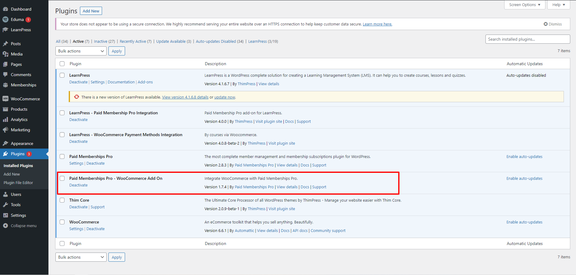Open Media library icon
The width and height of the screenshot is (576, 275).
click(5, 54)
